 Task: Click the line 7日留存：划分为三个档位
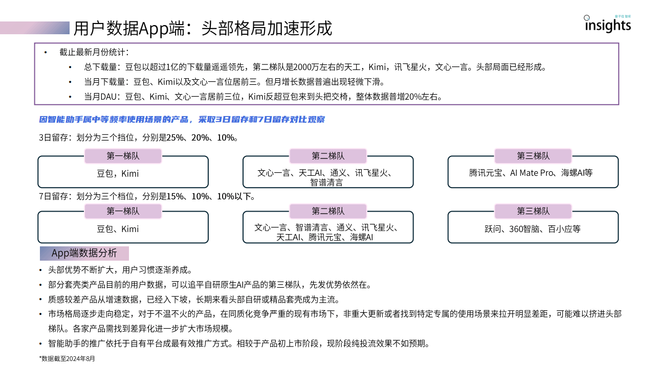pos(147,196)
